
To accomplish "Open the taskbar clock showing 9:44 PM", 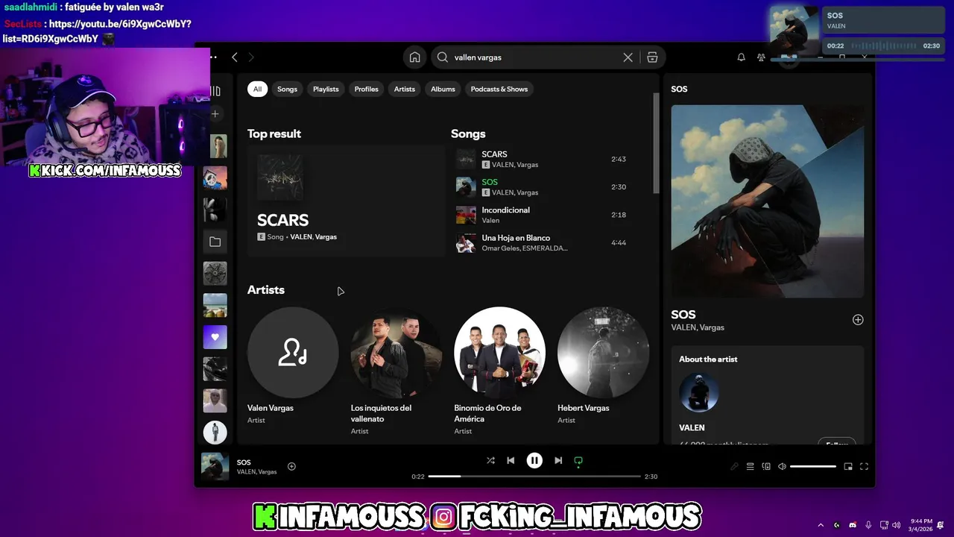I will click(x=921, y=525).
